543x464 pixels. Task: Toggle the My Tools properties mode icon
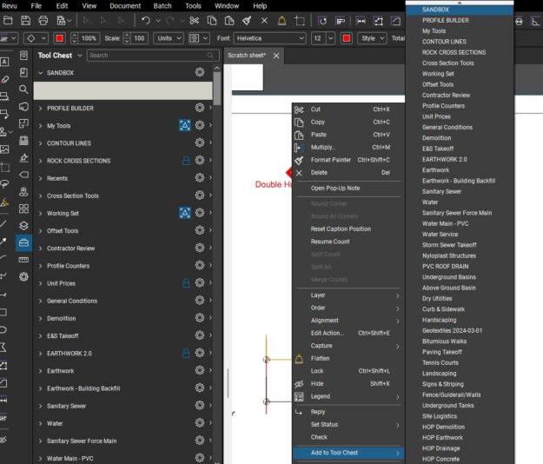(x=185, y=125)
